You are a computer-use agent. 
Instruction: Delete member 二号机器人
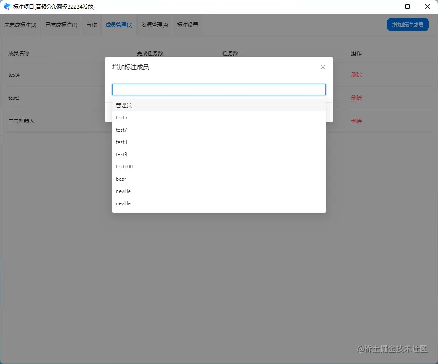[x=356, y=121]
